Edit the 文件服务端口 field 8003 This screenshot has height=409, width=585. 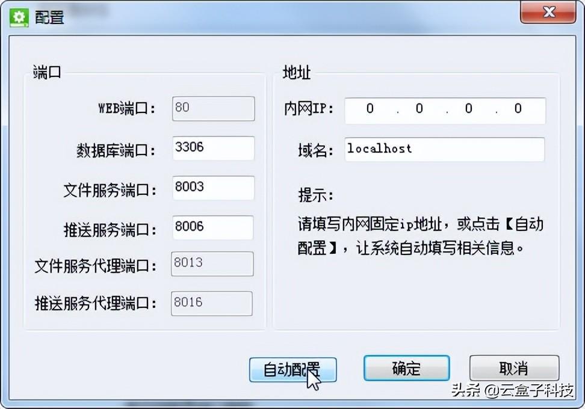click(214, 188)
